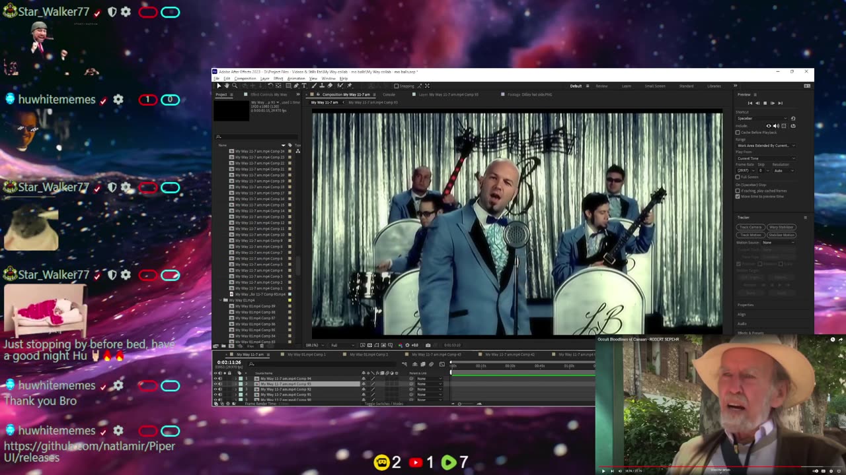The width and height of the screenshot is (846, 475).
Task: Select the Hand tool
Action: (x=227, y=86)
